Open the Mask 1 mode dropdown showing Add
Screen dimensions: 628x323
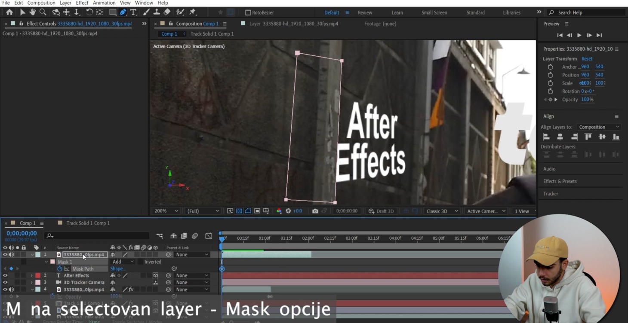(123, 262)
